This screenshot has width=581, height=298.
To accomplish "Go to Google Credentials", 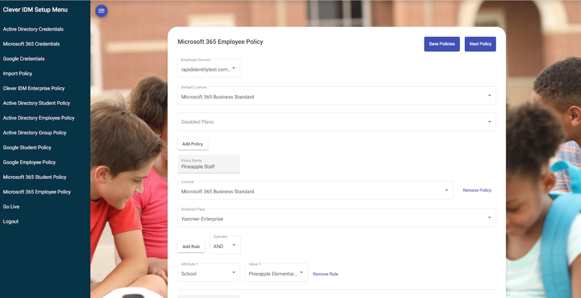I will [24, 59].
